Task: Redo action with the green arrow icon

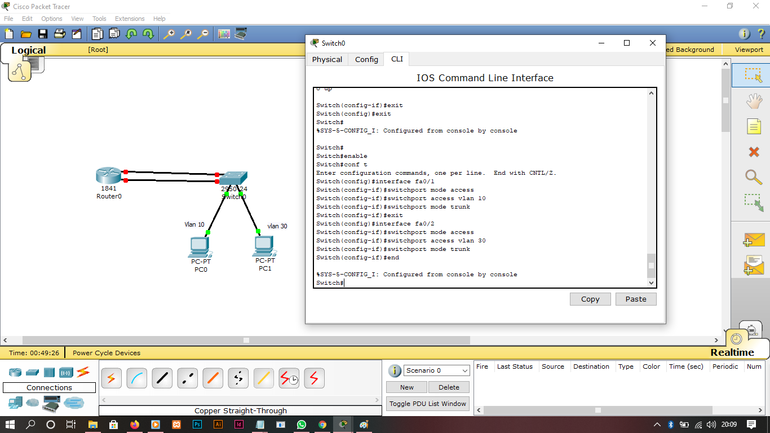Action: 148,34
